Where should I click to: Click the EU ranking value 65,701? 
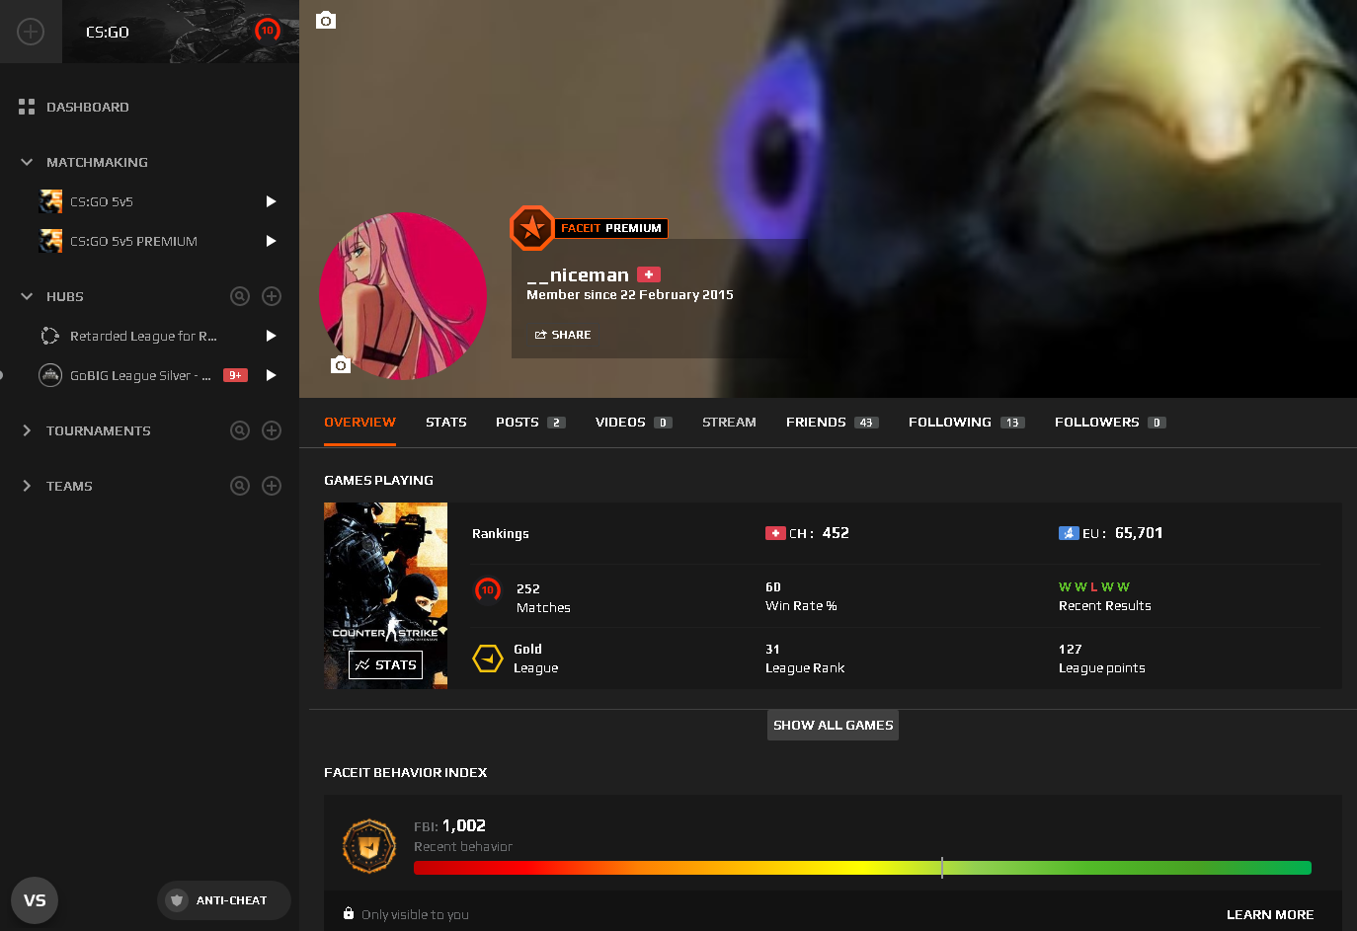[x=1139, y=533]
